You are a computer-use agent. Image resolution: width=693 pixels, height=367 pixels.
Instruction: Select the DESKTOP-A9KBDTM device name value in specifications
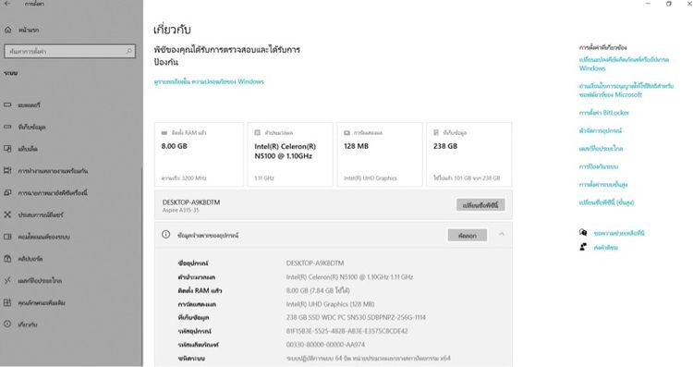click(x=315, y=263)
